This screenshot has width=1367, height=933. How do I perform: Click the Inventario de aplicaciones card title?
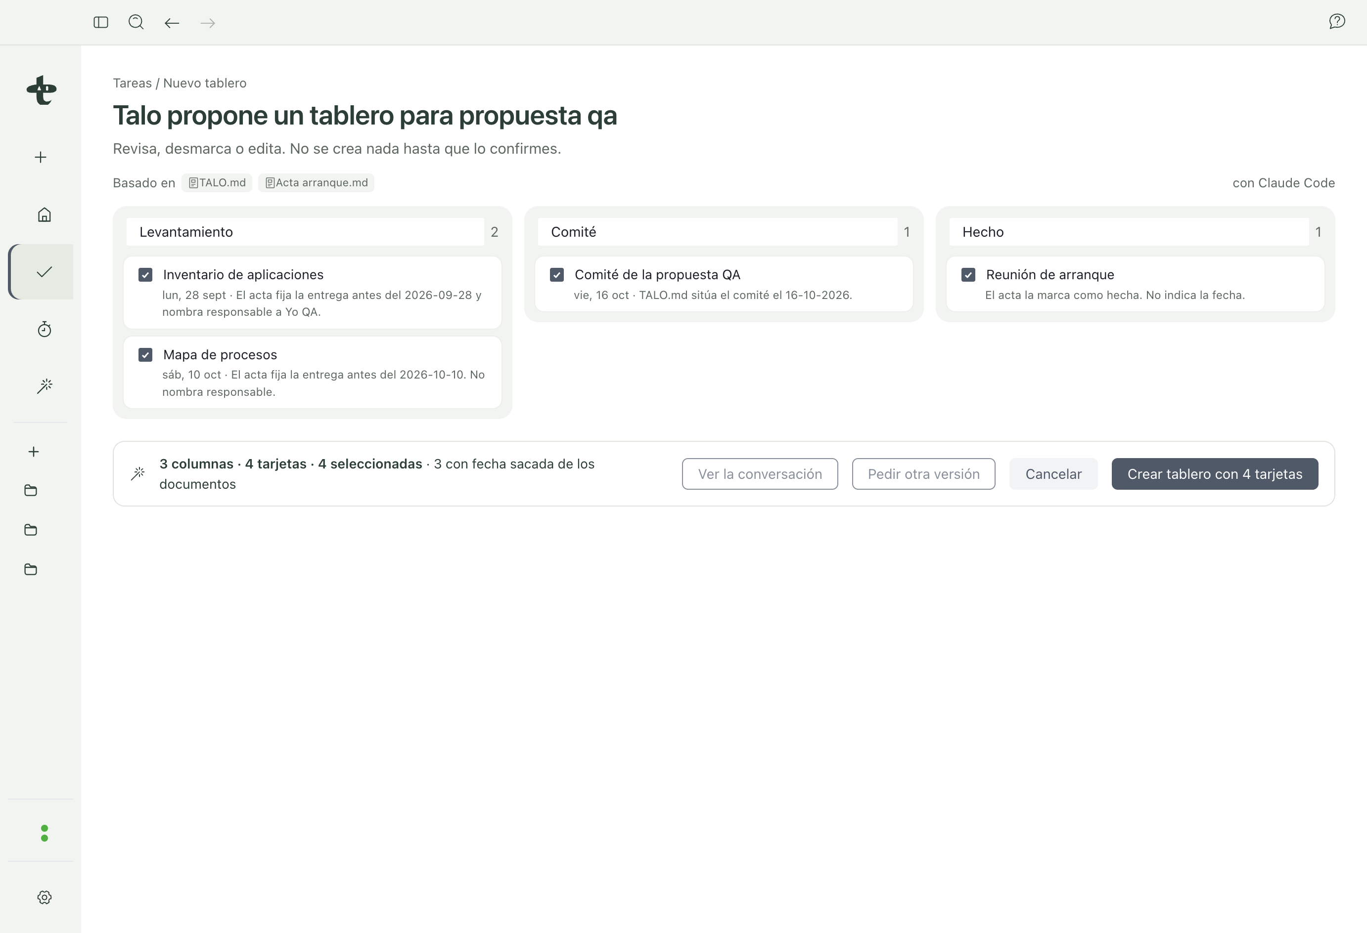click(x=243, y=275)
